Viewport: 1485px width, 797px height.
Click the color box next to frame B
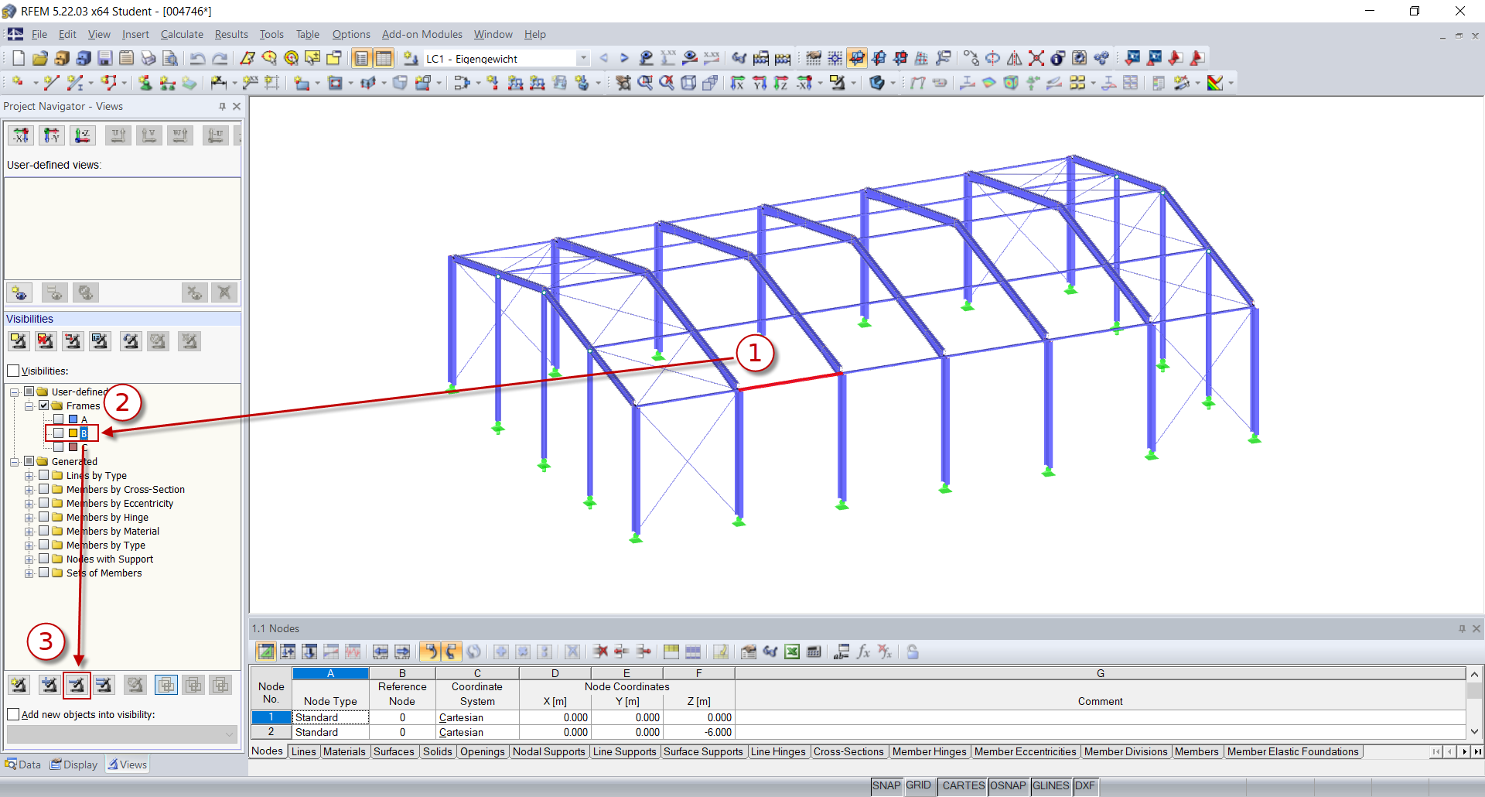[71, 433]
